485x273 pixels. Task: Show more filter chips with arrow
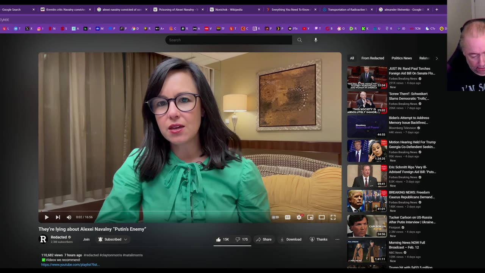coord(436,58)
